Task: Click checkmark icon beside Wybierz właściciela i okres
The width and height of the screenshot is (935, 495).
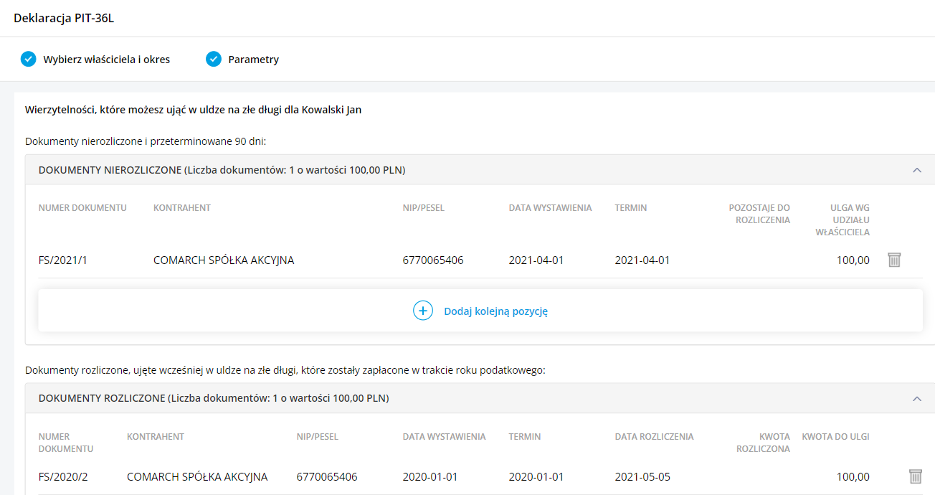Action: pyautogui.click(x=29, y=60)
